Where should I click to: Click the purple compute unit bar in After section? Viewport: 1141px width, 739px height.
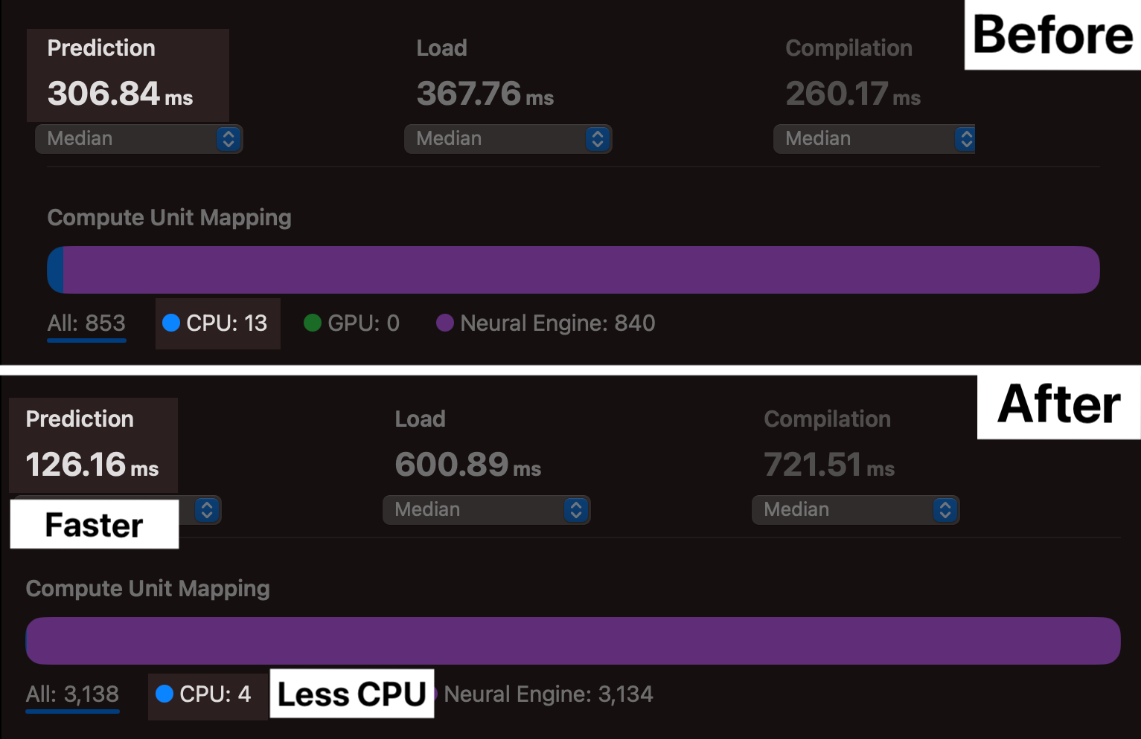573,640
